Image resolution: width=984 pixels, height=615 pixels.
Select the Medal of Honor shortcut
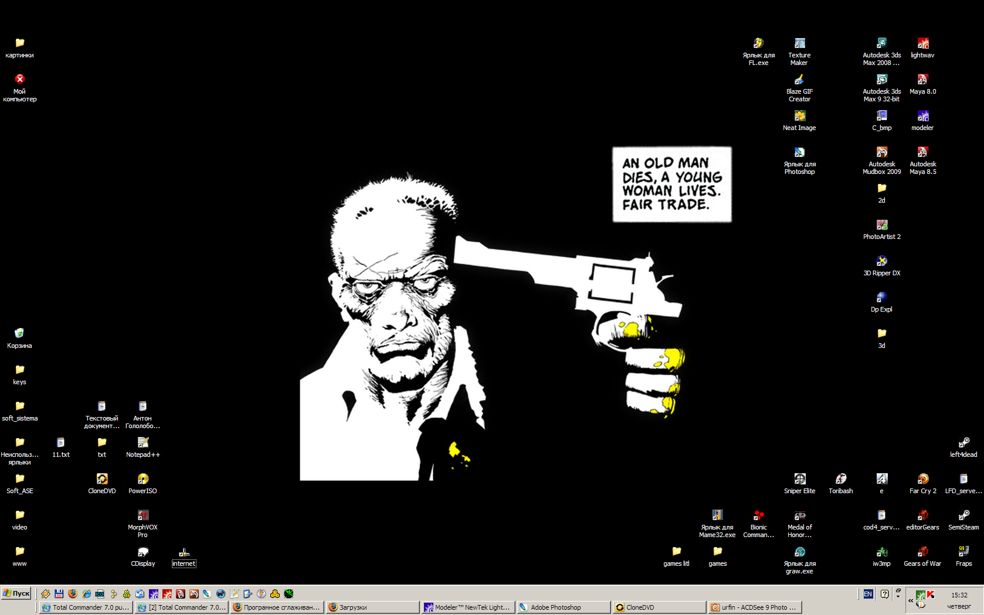pos(799,524)
